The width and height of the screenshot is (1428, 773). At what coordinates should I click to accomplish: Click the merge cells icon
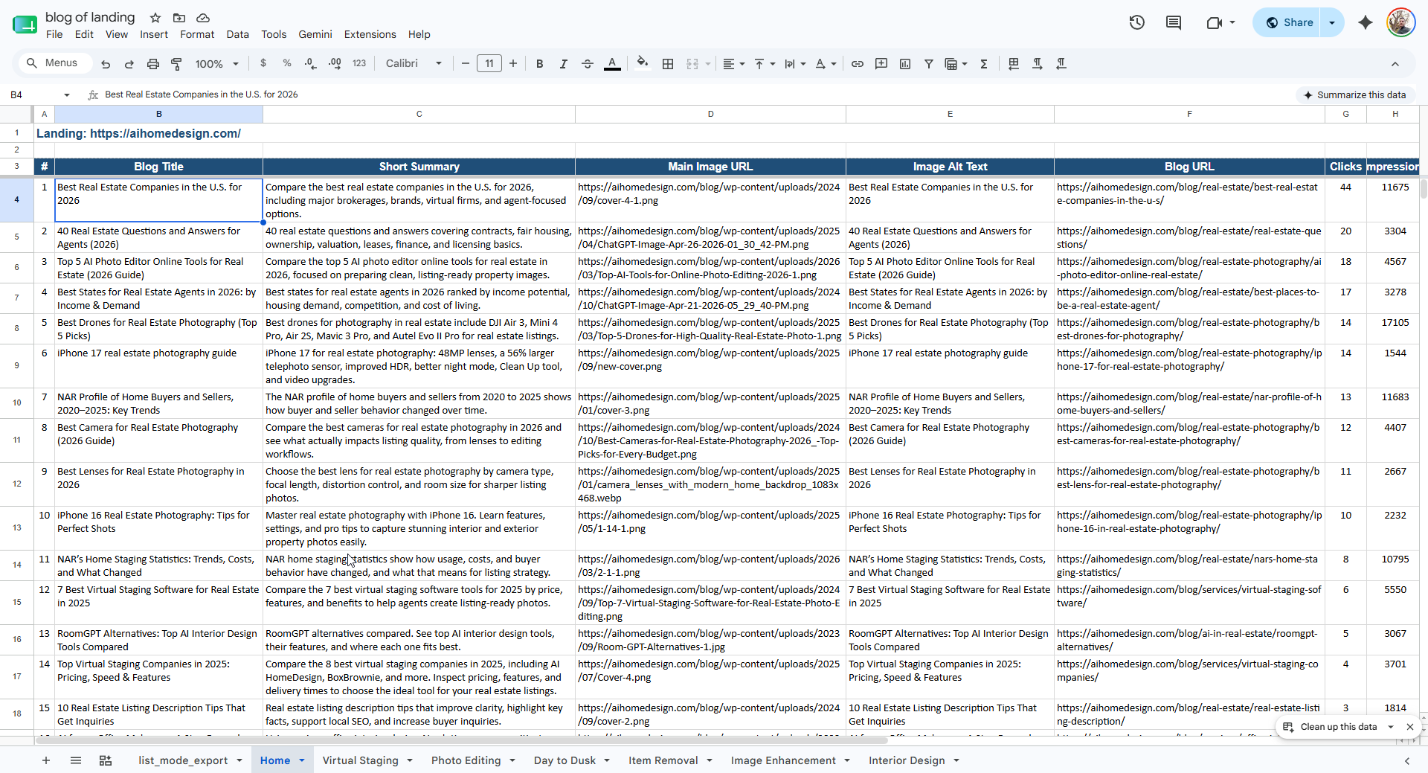(x=692, y=64)
